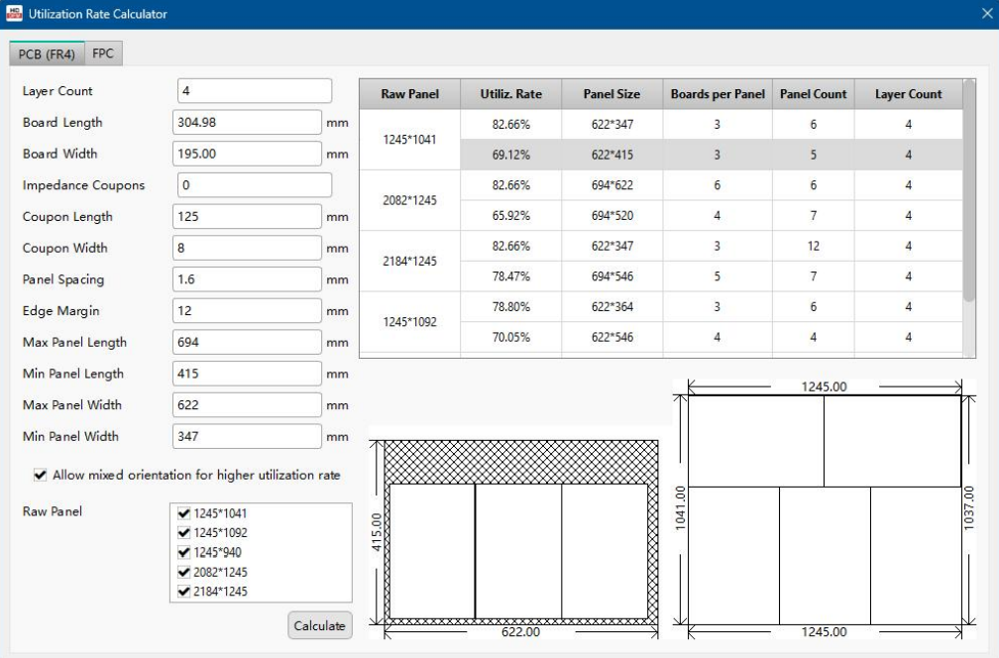Select the PCB (FR4) tab
The image size is (999, 658).
click(46, 54)
